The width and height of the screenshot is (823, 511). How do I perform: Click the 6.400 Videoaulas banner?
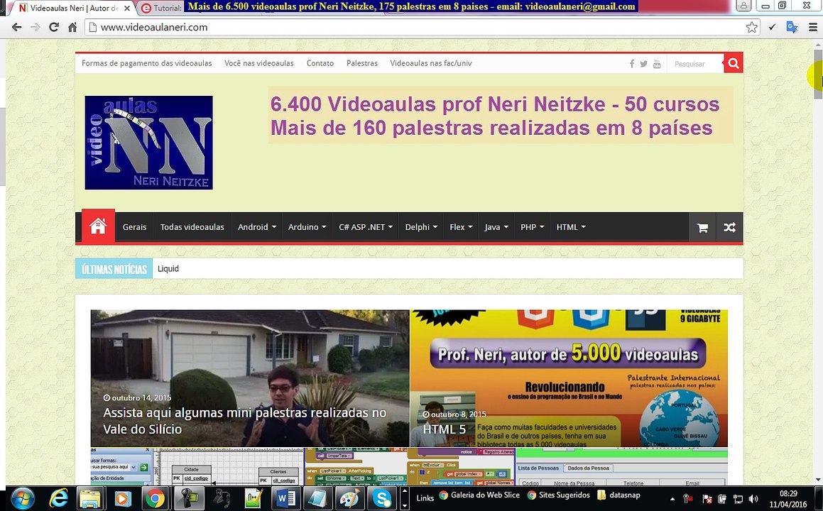(x=501, y=116)
